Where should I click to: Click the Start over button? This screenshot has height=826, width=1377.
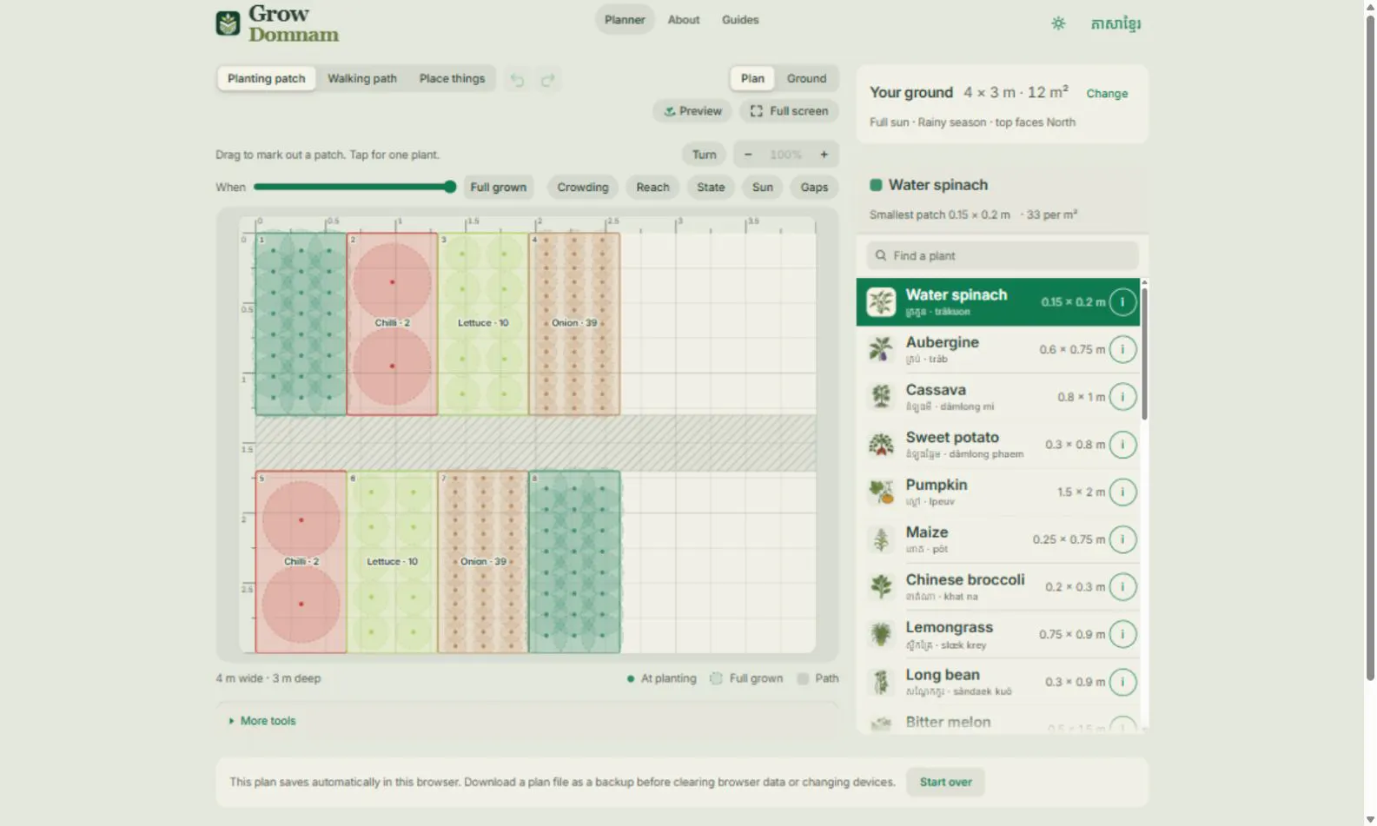946,782
